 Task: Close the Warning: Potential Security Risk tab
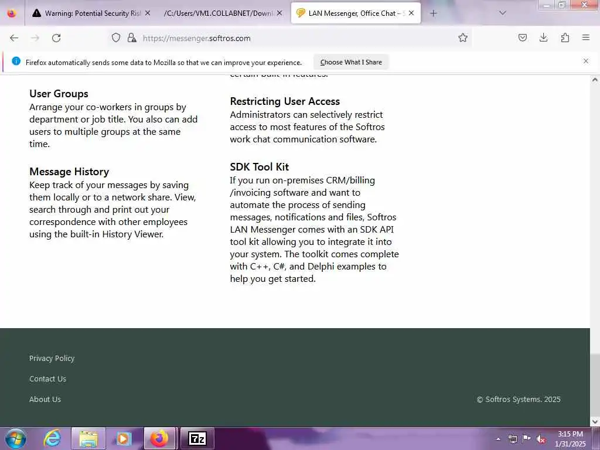pos(148,13)
